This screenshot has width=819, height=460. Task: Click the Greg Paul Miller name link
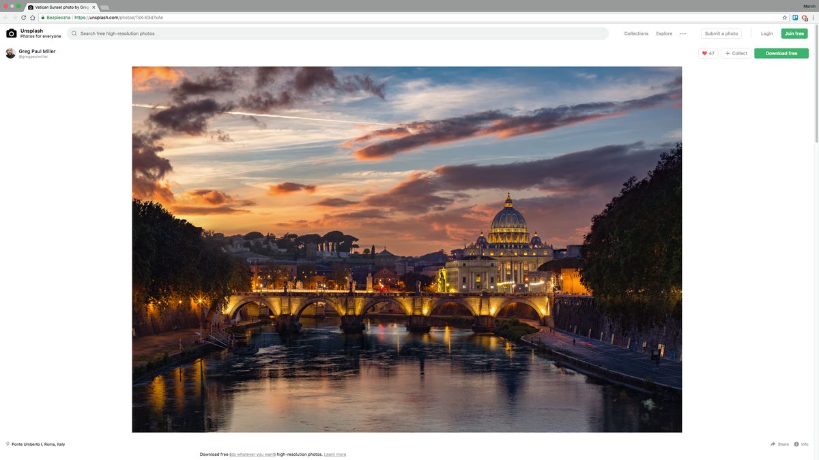click(x=38, y=51)
